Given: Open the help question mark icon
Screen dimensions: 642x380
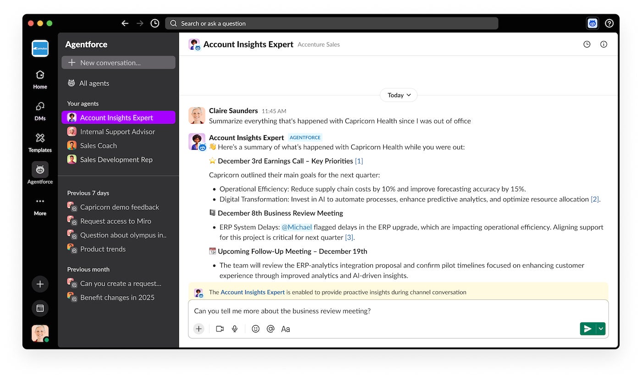Looking at the screenshot, I should [609, 23].
